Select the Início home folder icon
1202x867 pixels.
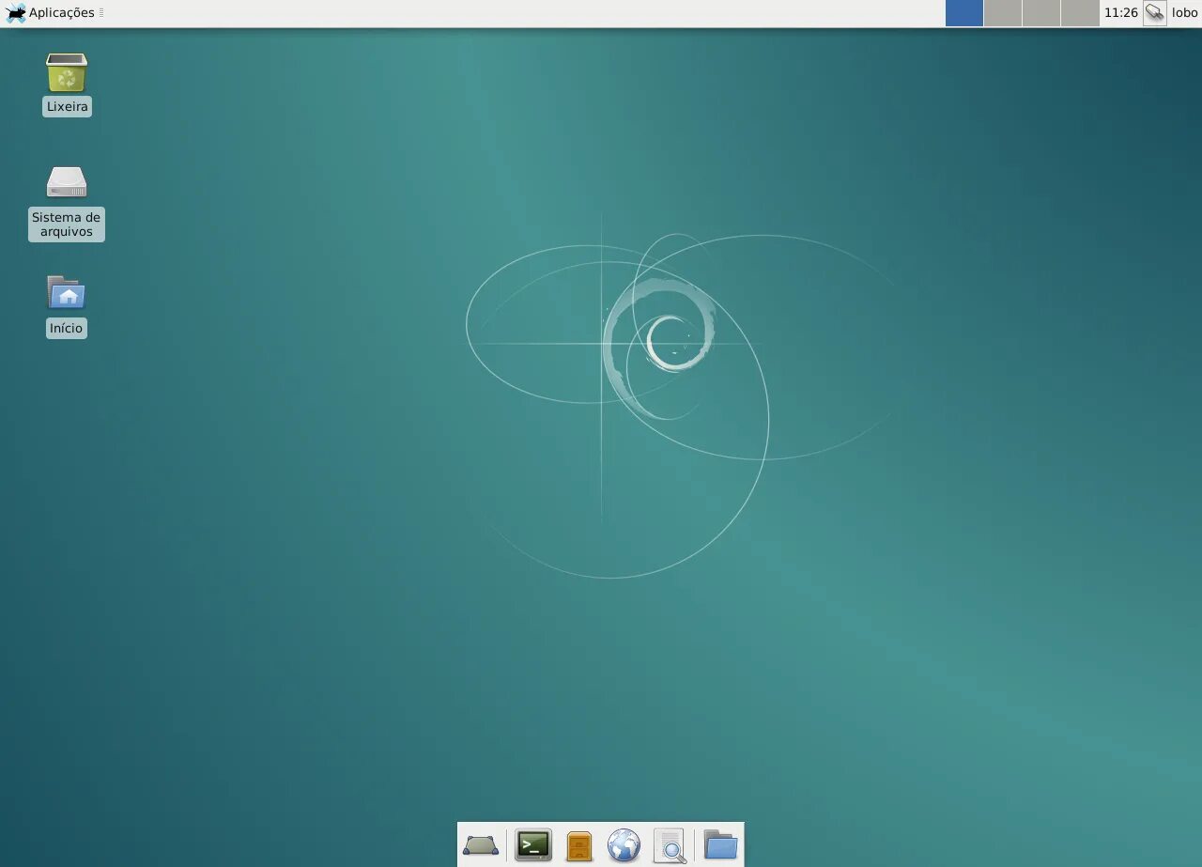coord(67,292)
